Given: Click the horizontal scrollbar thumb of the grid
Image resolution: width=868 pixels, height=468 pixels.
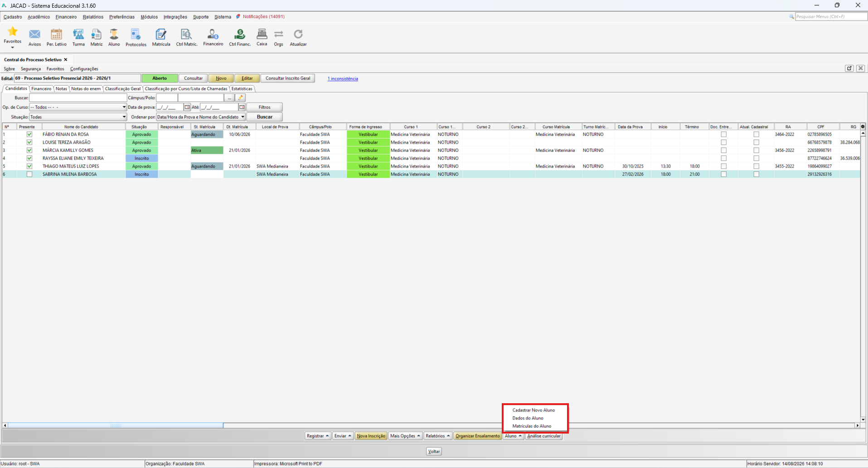Looking at the screenshot, I should point(116,425).
